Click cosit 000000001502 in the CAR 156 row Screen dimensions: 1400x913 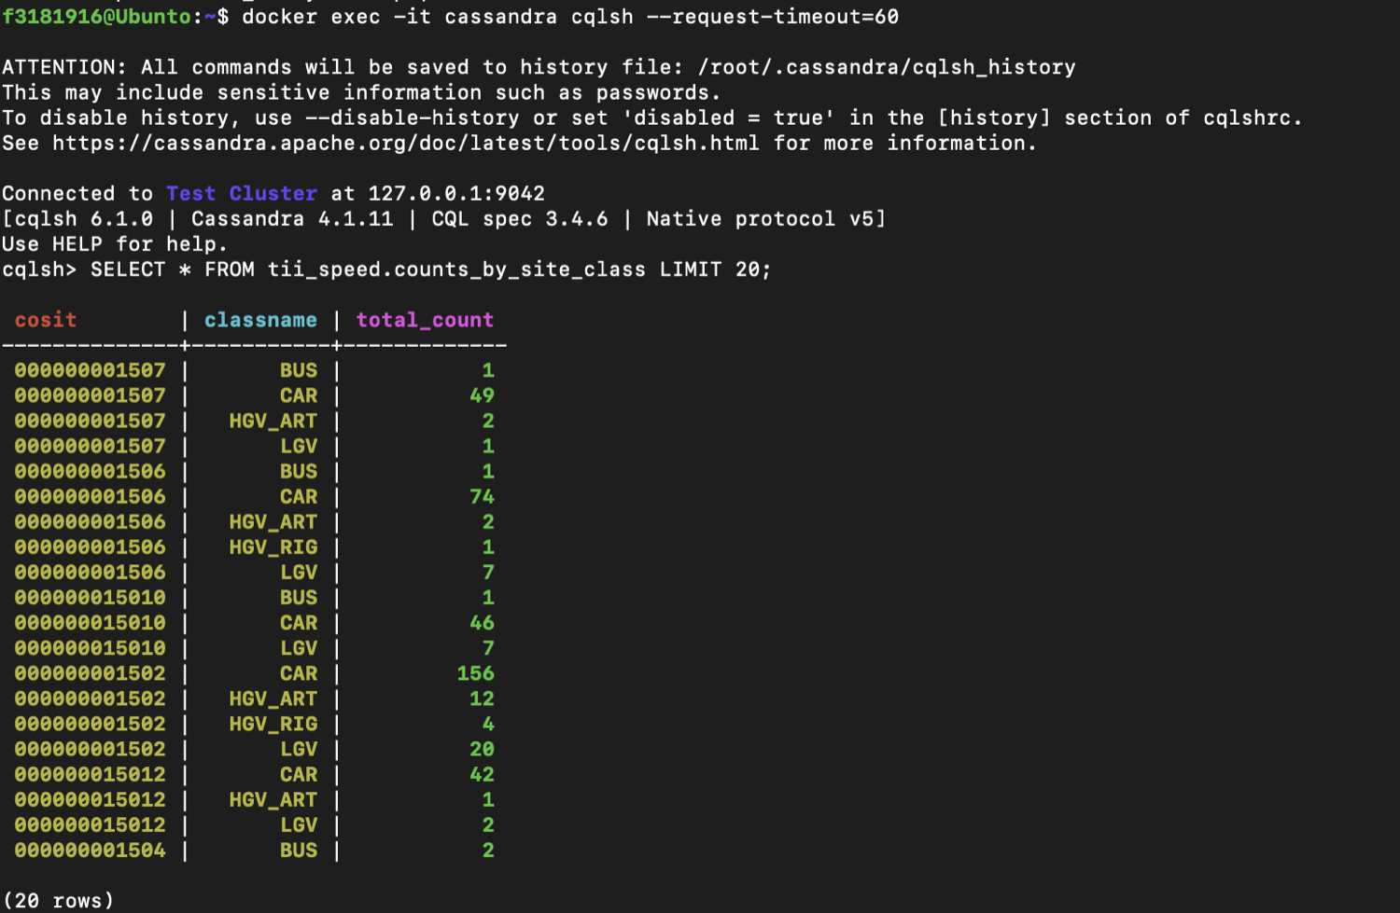coord(90,672)
